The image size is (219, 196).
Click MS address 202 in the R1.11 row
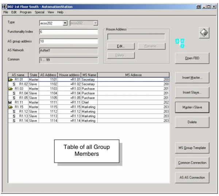133,102
